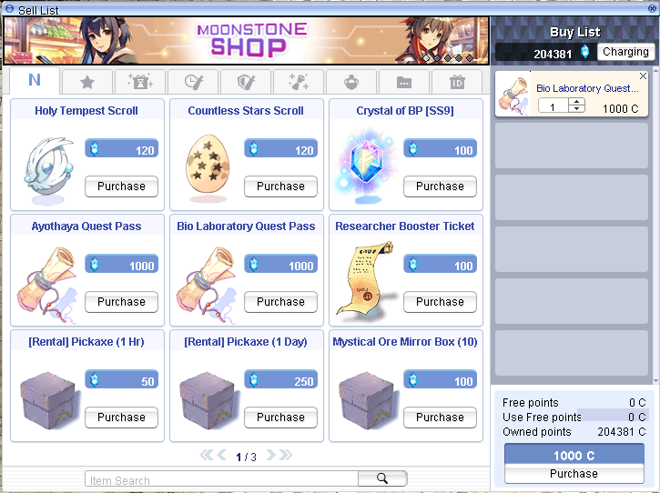
Task: Open the potion flask category tab
Action: click(x=351, y=82)
